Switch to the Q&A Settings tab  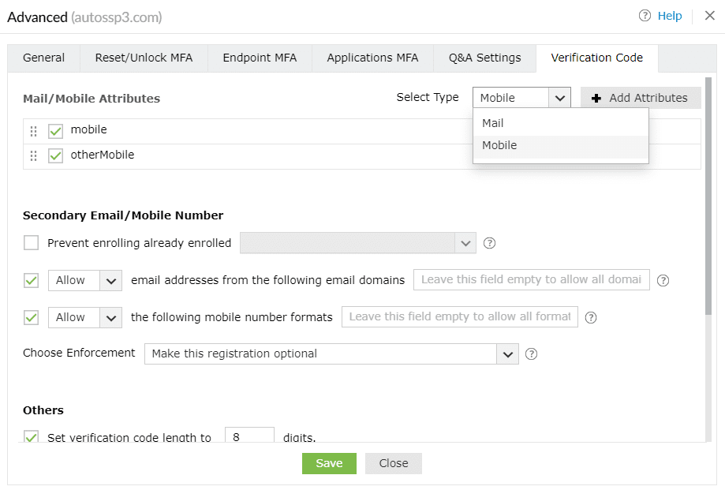point(484,58)
